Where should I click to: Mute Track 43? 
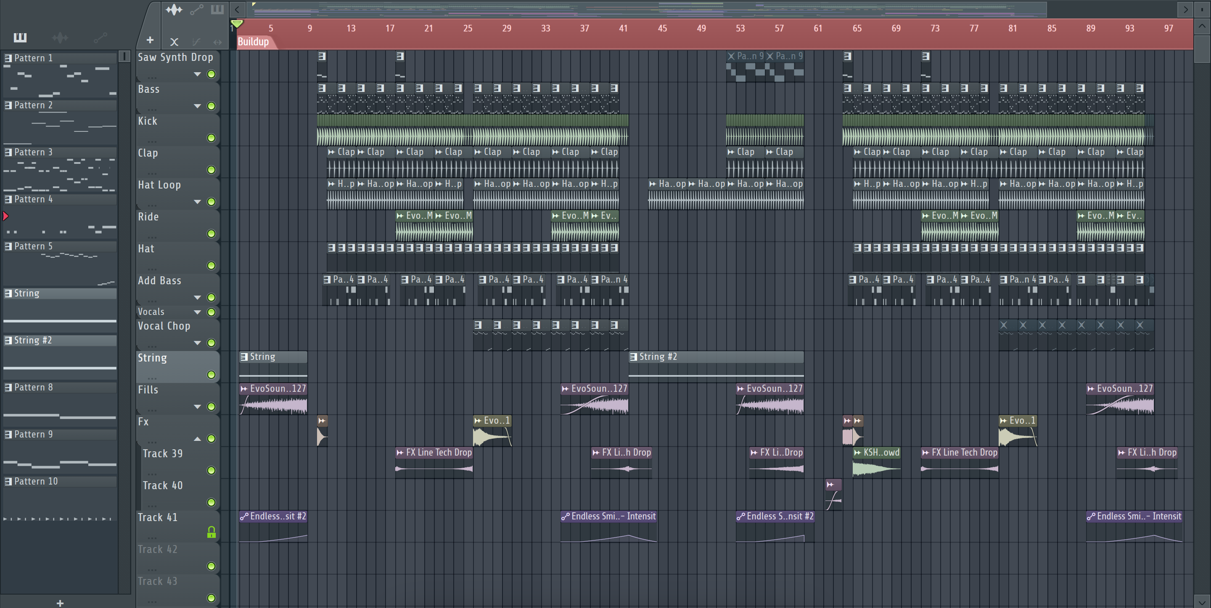[x=212, y=598]
